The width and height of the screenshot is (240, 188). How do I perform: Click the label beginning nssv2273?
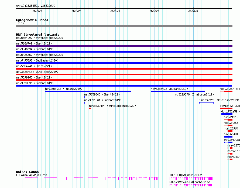(234, 145)
